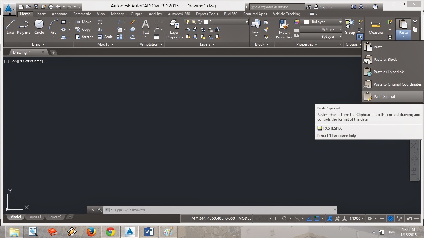The height and width of the screenshot is (238, 424).
Task: Click the Drawing1* file tab
Action: [21, 52]
